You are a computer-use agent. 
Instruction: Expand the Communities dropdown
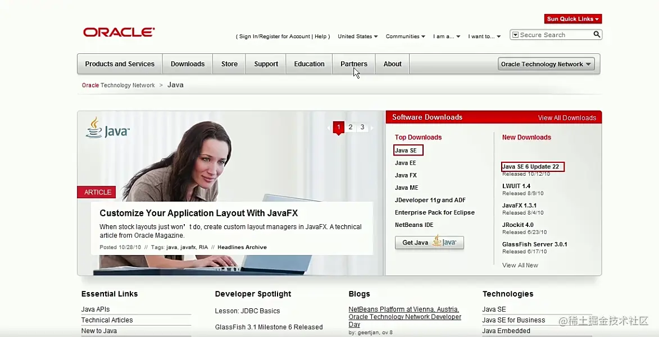point(406,37)
